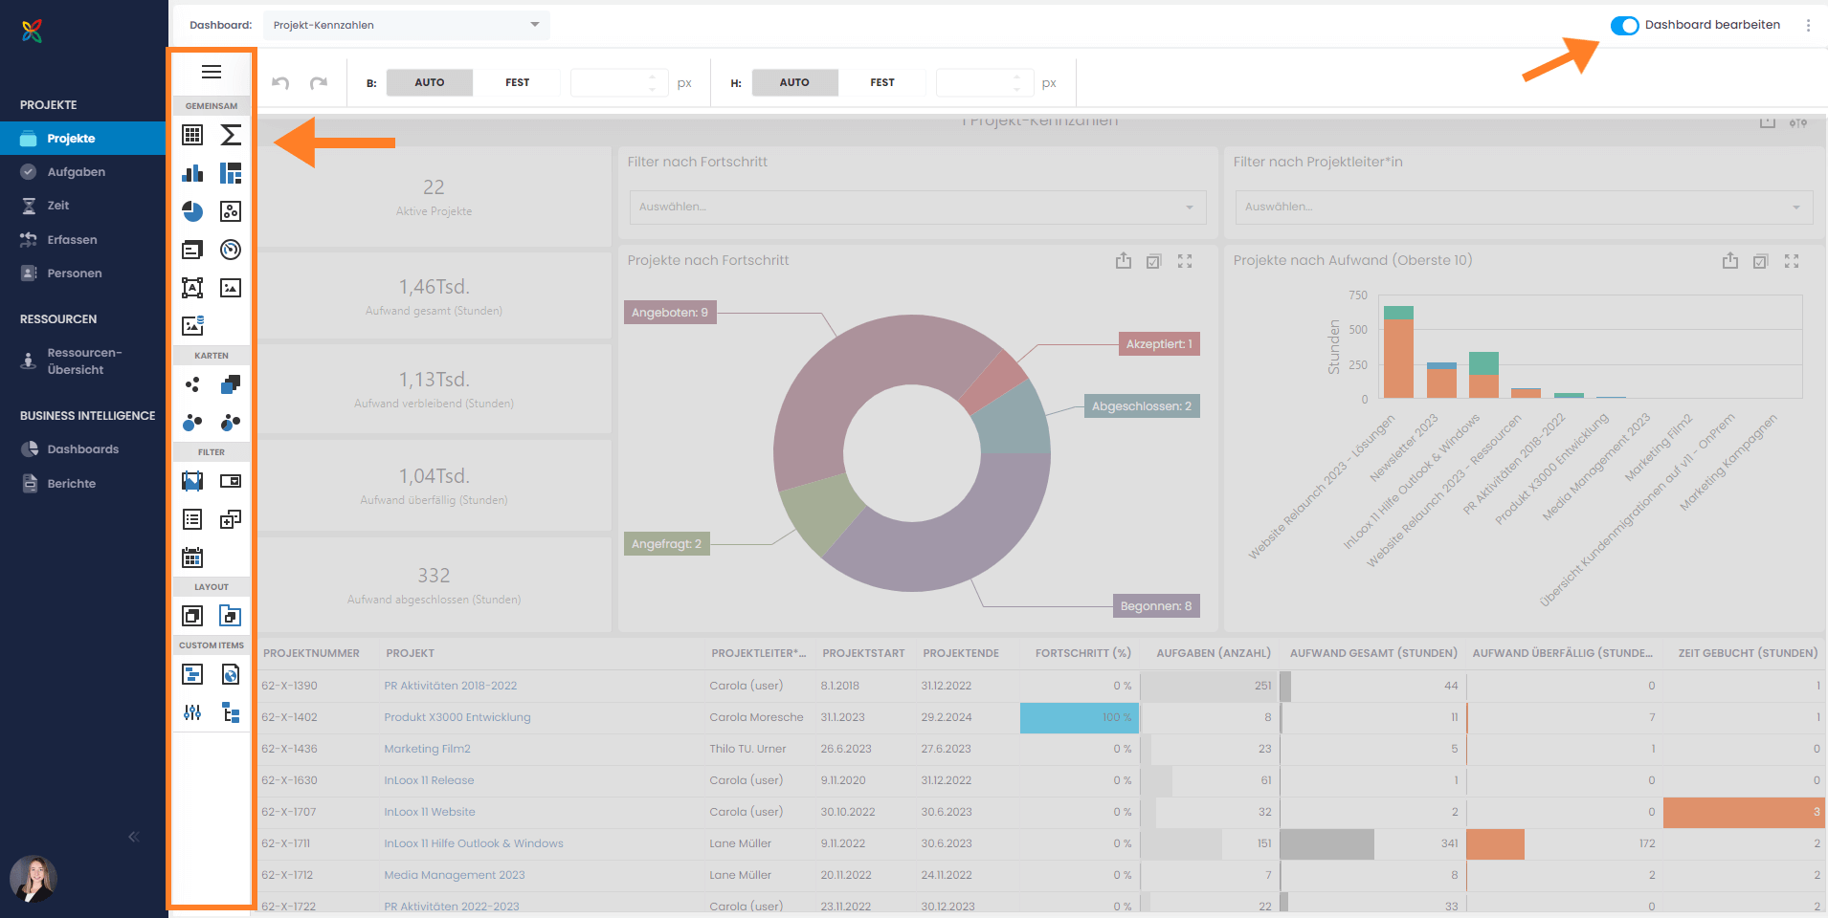Image resolution: width=1828 pixels, height=918 pixels.
Task: Enable FEST height mode
Action: click(x=881, y=82)
